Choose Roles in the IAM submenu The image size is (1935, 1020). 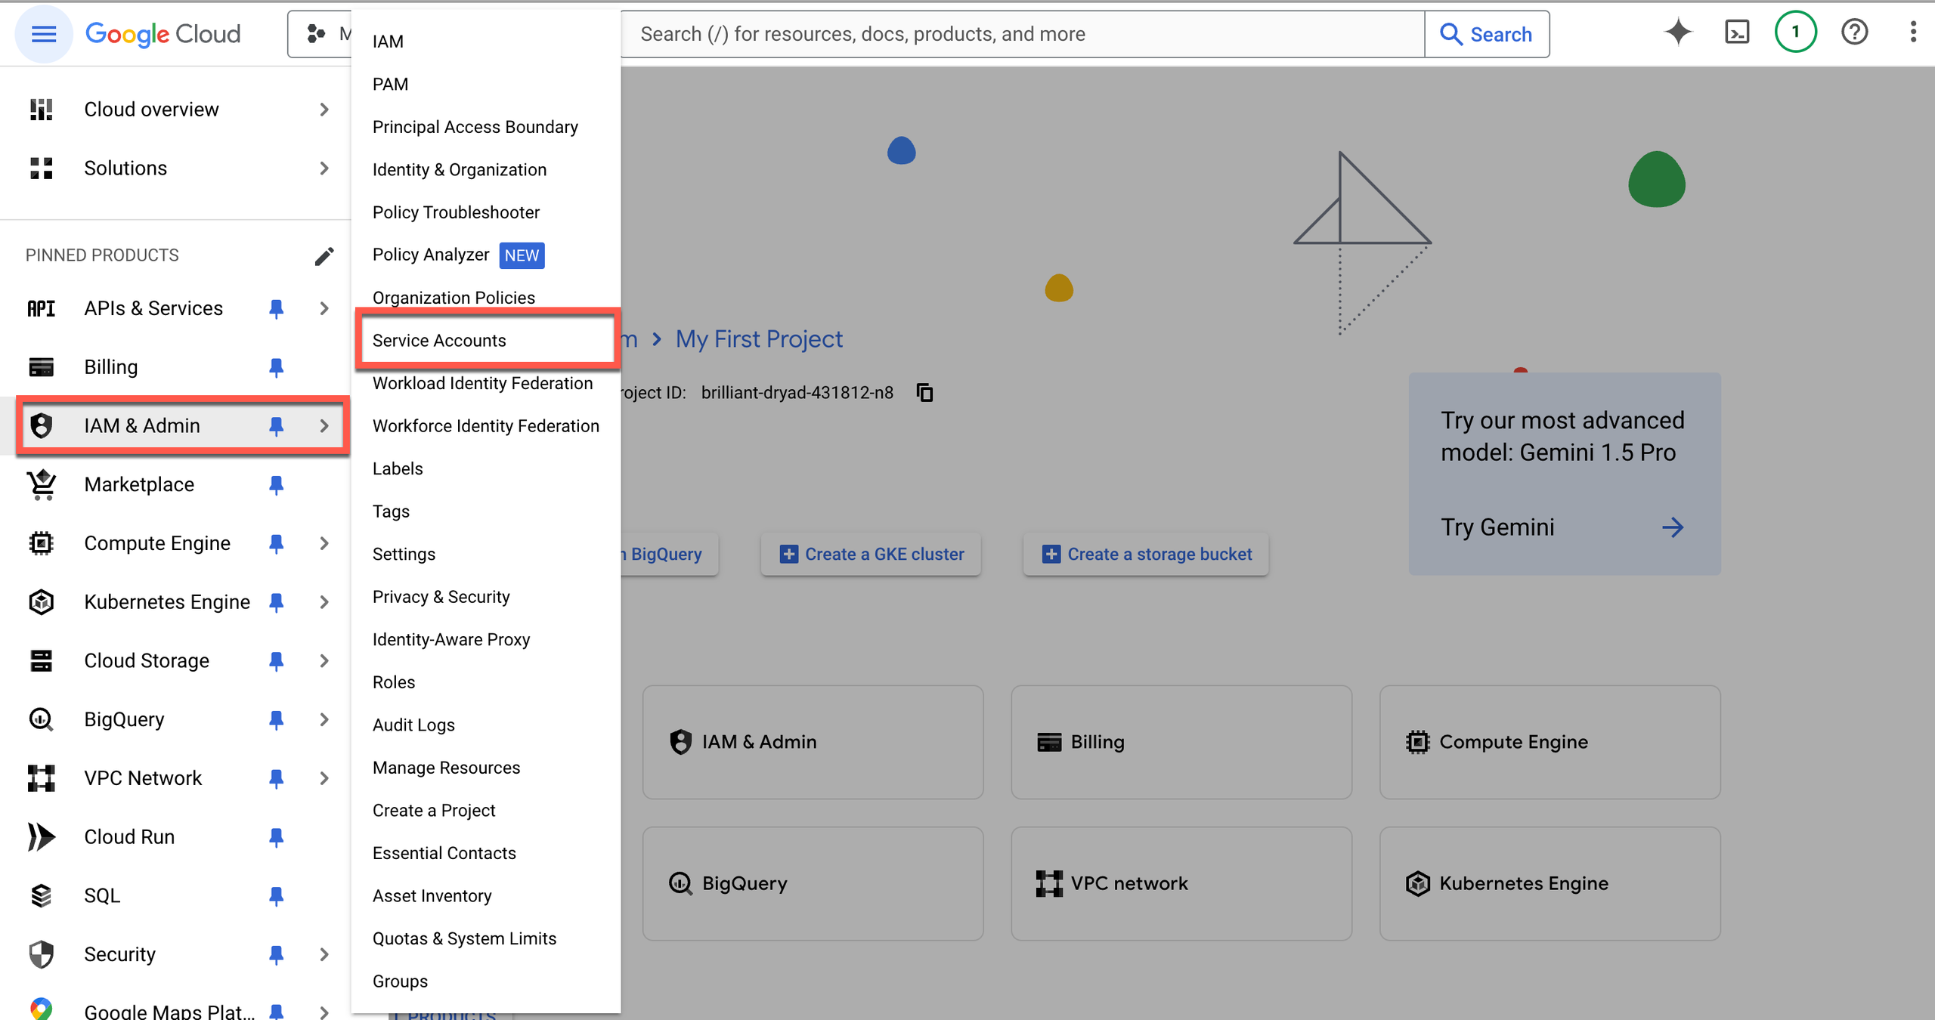tap(394, 682)
